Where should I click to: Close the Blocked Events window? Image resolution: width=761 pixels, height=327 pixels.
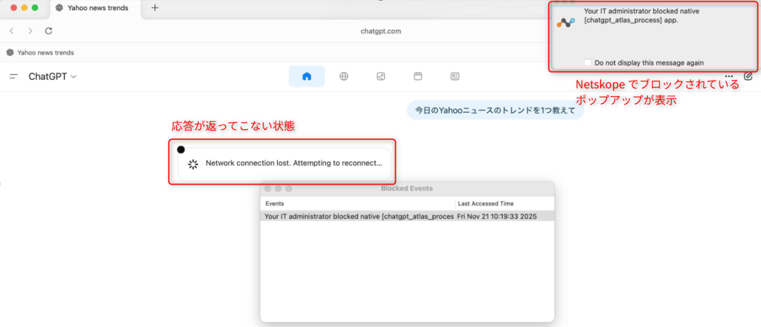(x=268, y=188)
